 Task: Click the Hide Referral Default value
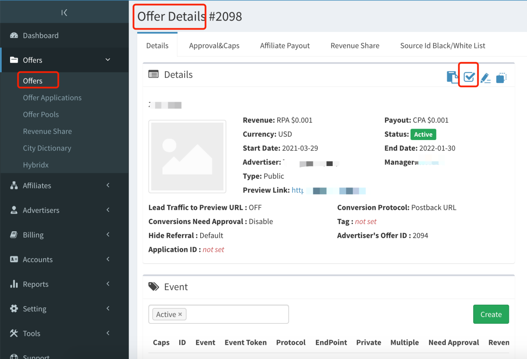coord(212,235)
